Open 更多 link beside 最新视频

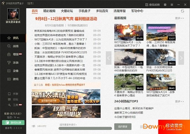(x=180, y=18)
